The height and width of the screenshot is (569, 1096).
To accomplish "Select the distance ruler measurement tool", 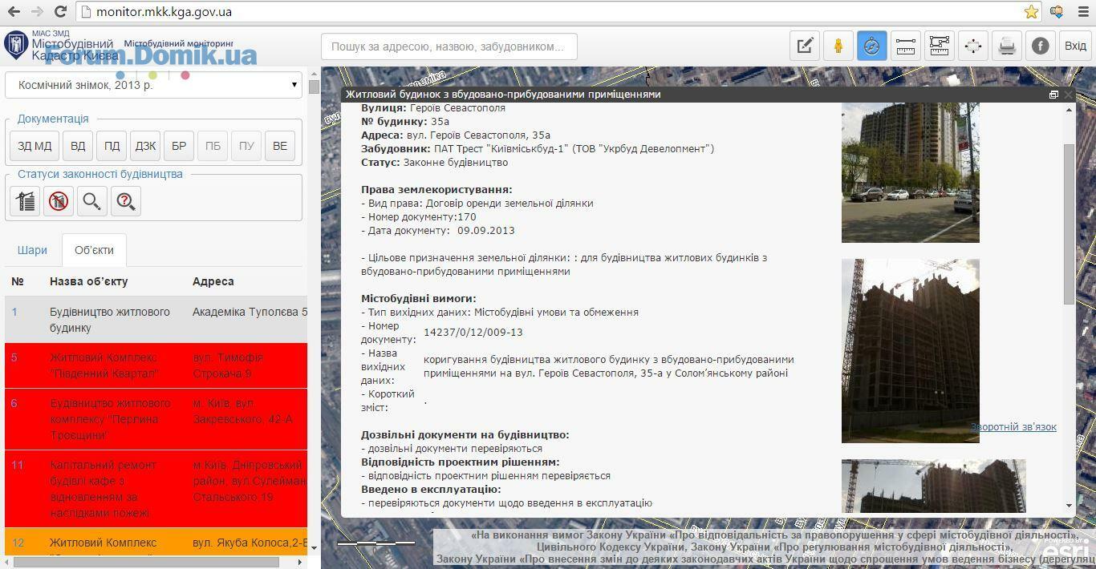I will tap(906, 46).
